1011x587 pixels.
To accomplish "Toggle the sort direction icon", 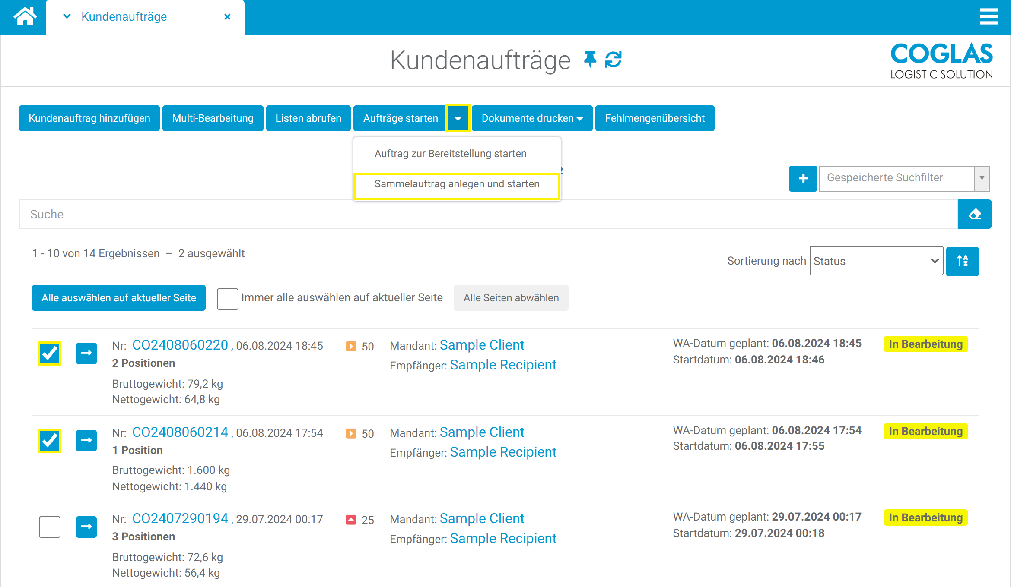I will tap(962, 261).
